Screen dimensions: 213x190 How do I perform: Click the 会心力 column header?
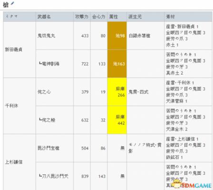(99, 17)
